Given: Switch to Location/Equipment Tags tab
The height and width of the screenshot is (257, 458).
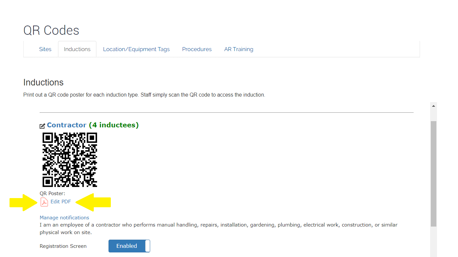Looking at the screenshot, I should click(136, 49).
